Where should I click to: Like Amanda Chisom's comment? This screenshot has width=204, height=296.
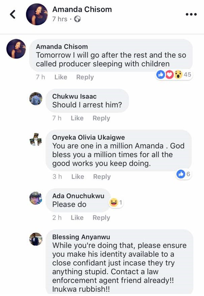tap(61, 77)
